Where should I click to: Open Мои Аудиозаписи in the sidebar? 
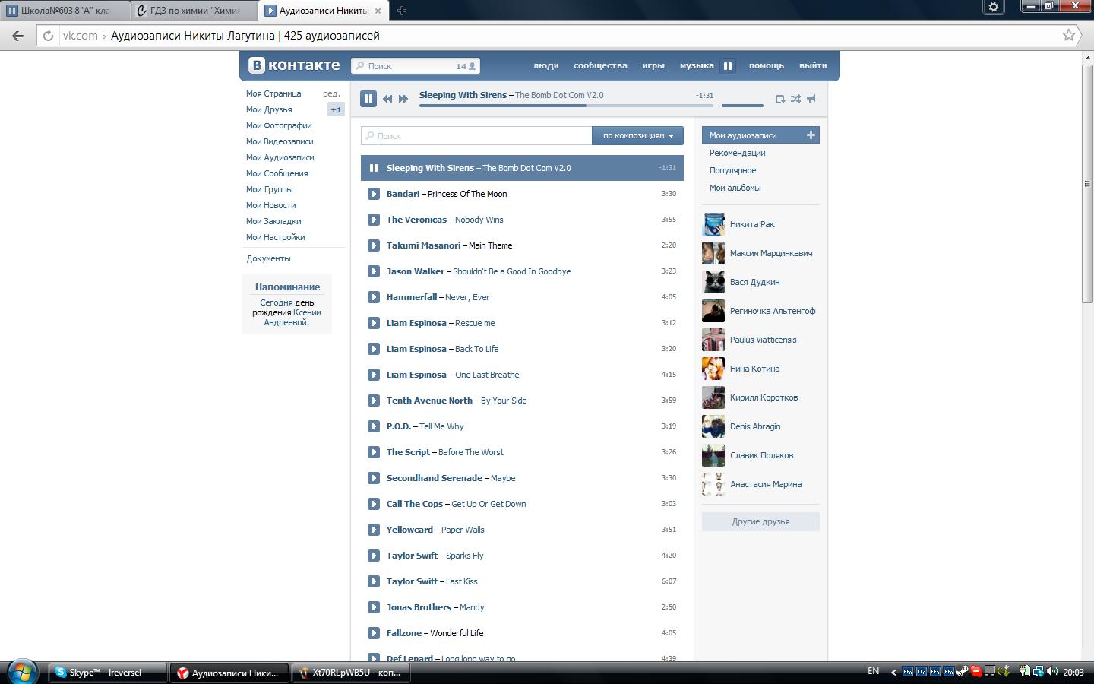coord(280,157)
